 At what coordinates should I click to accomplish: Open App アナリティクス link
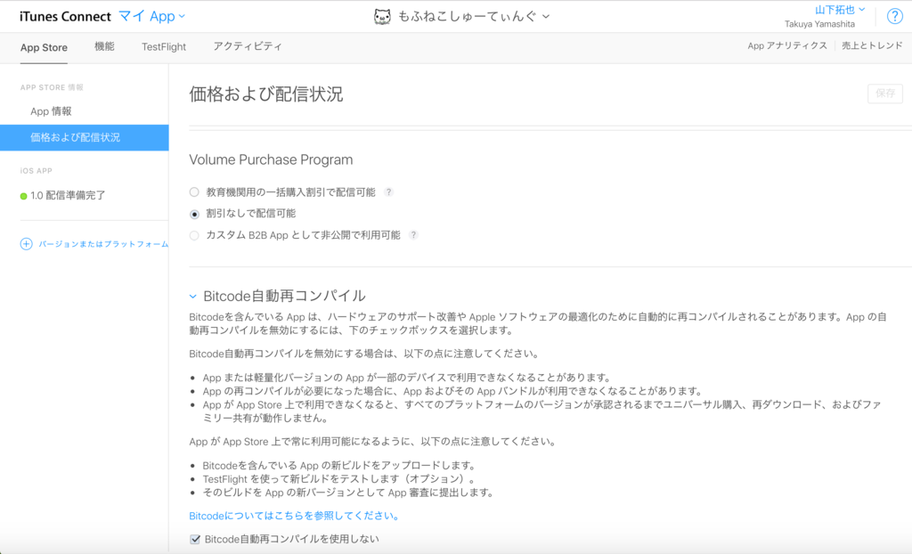coord(787,45)
